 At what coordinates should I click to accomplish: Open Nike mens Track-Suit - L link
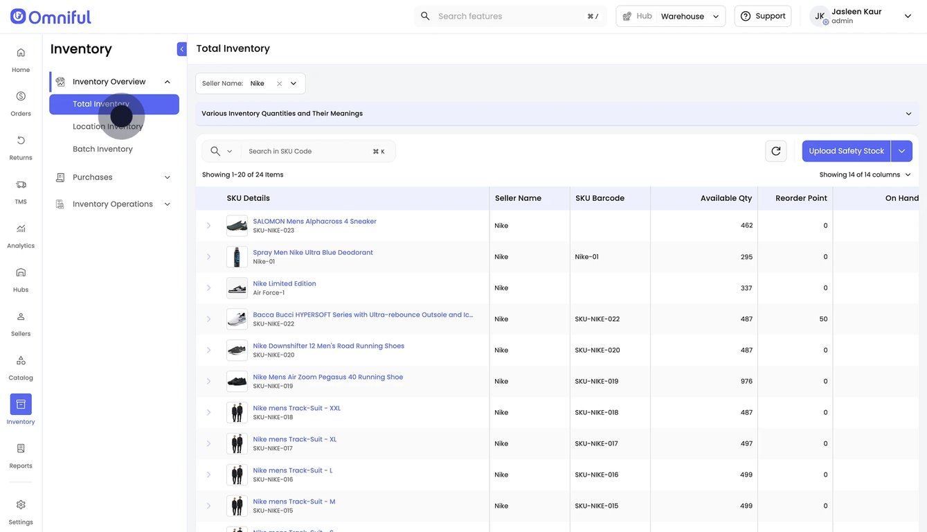pos(293,471)
